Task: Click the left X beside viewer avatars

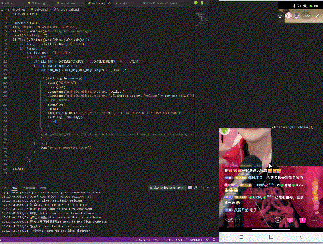Action: coord(280,17)
